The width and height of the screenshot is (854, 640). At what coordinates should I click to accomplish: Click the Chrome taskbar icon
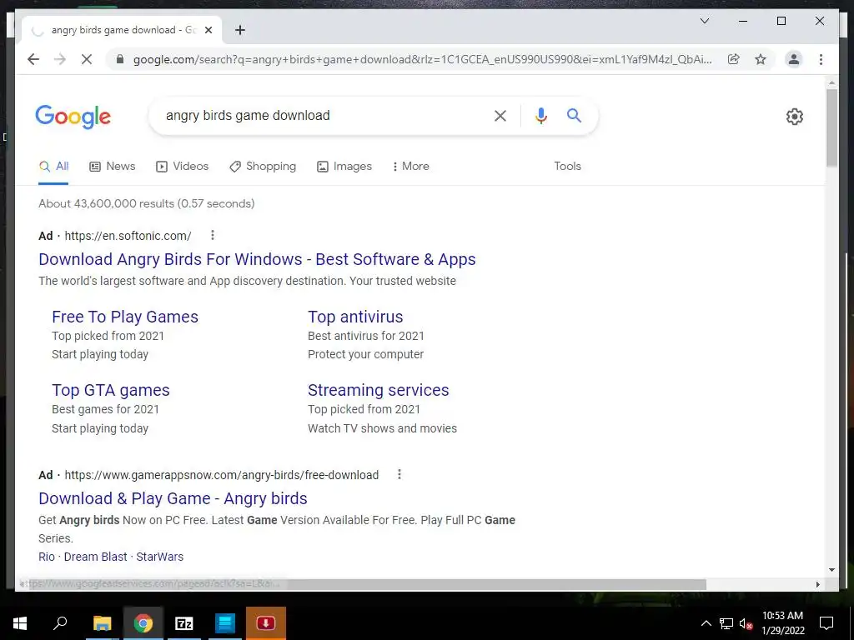143,623
